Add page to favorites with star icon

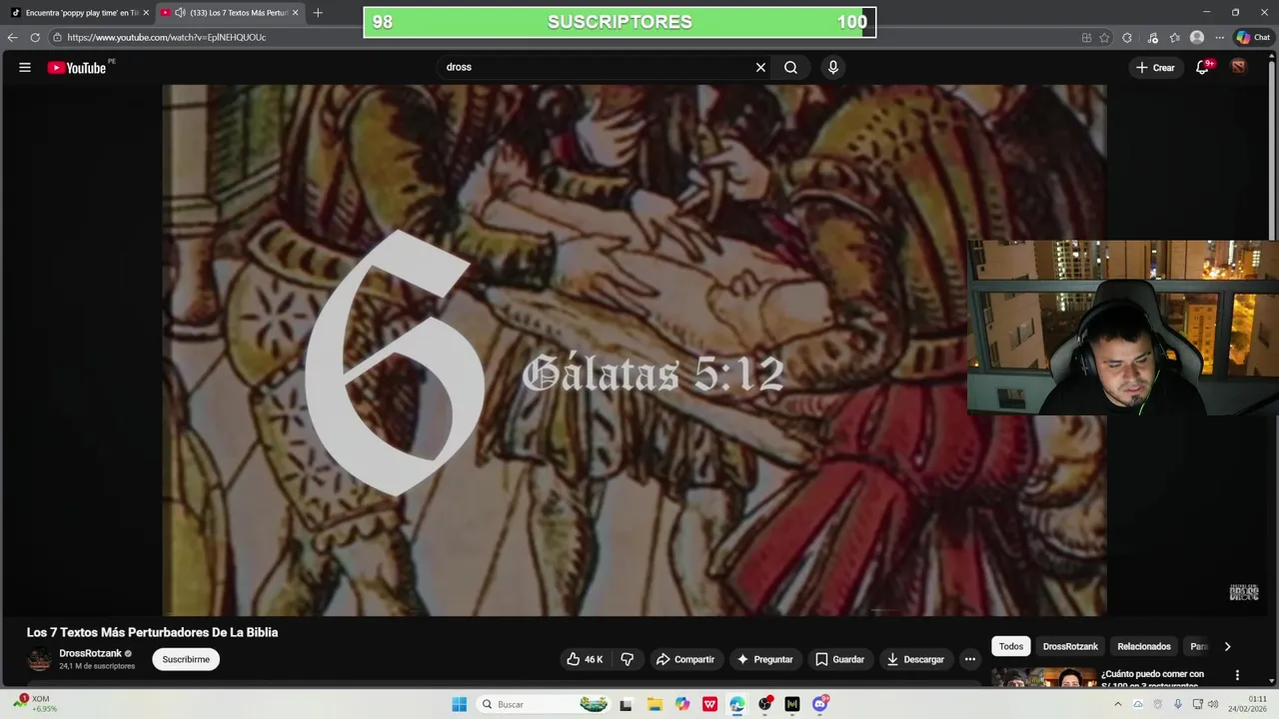pyautogui.click(x=1104, y=37)
